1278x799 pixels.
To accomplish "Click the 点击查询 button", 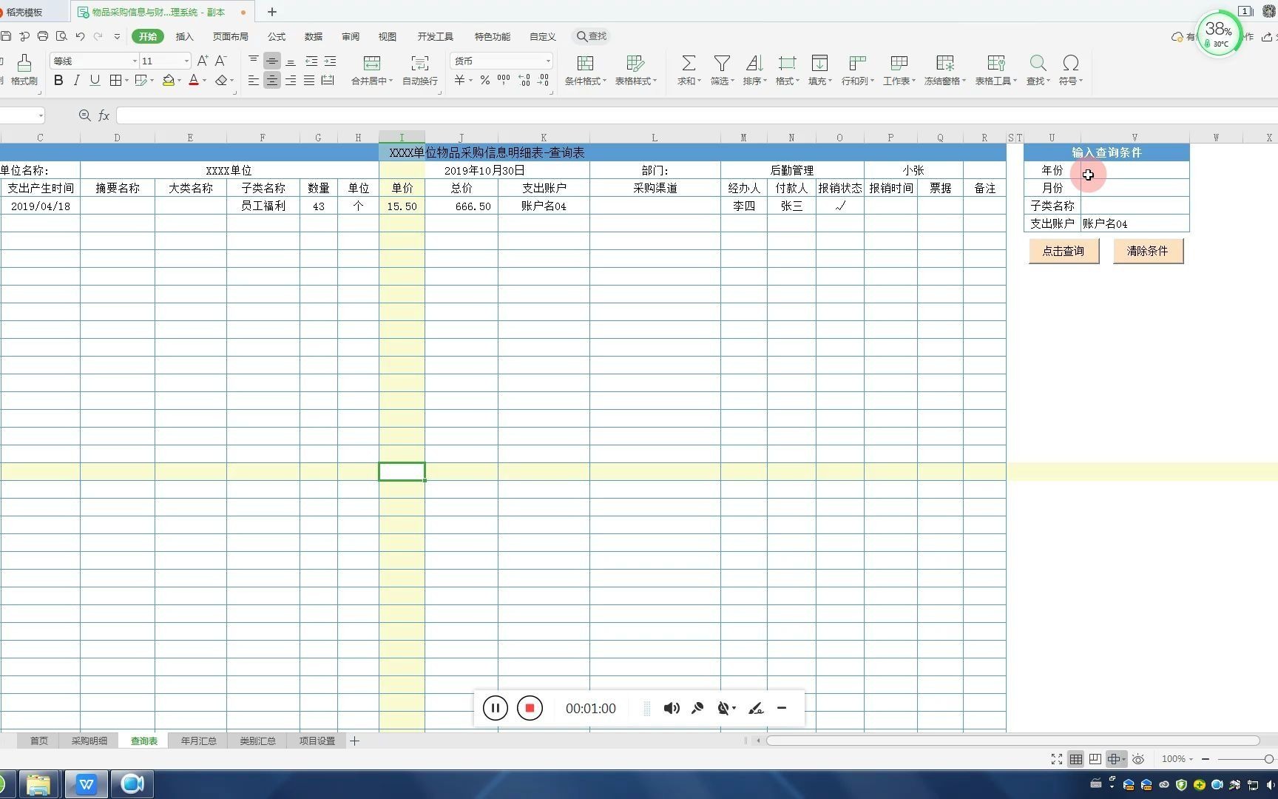I will coord(1064,251).
